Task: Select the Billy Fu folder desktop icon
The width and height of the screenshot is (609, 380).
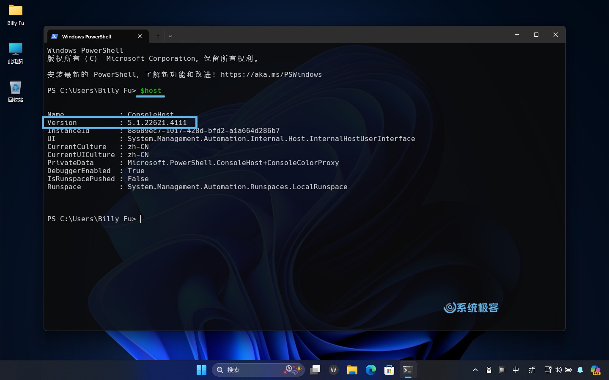Action: pos(16,15)
